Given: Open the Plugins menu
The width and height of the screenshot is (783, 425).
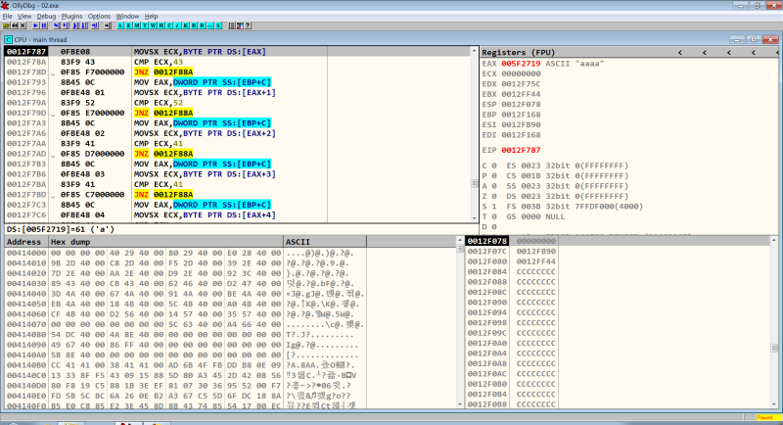Looking at the screenshot, I should [x=71, y=17].
